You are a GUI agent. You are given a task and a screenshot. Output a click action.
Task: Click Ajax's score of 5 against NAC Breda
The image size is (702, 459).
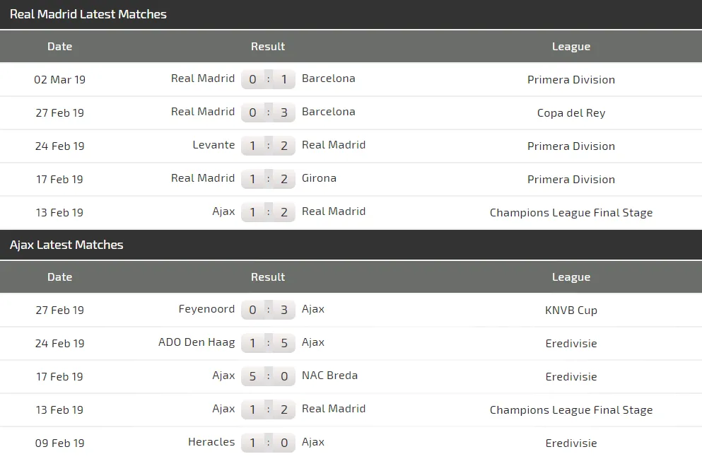(x=253, y=376)
